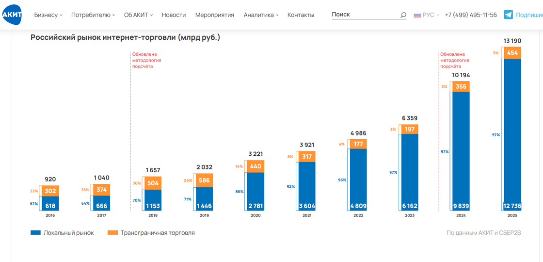Click the blue 2 781 bar for 2020

(x=256, y=191)
